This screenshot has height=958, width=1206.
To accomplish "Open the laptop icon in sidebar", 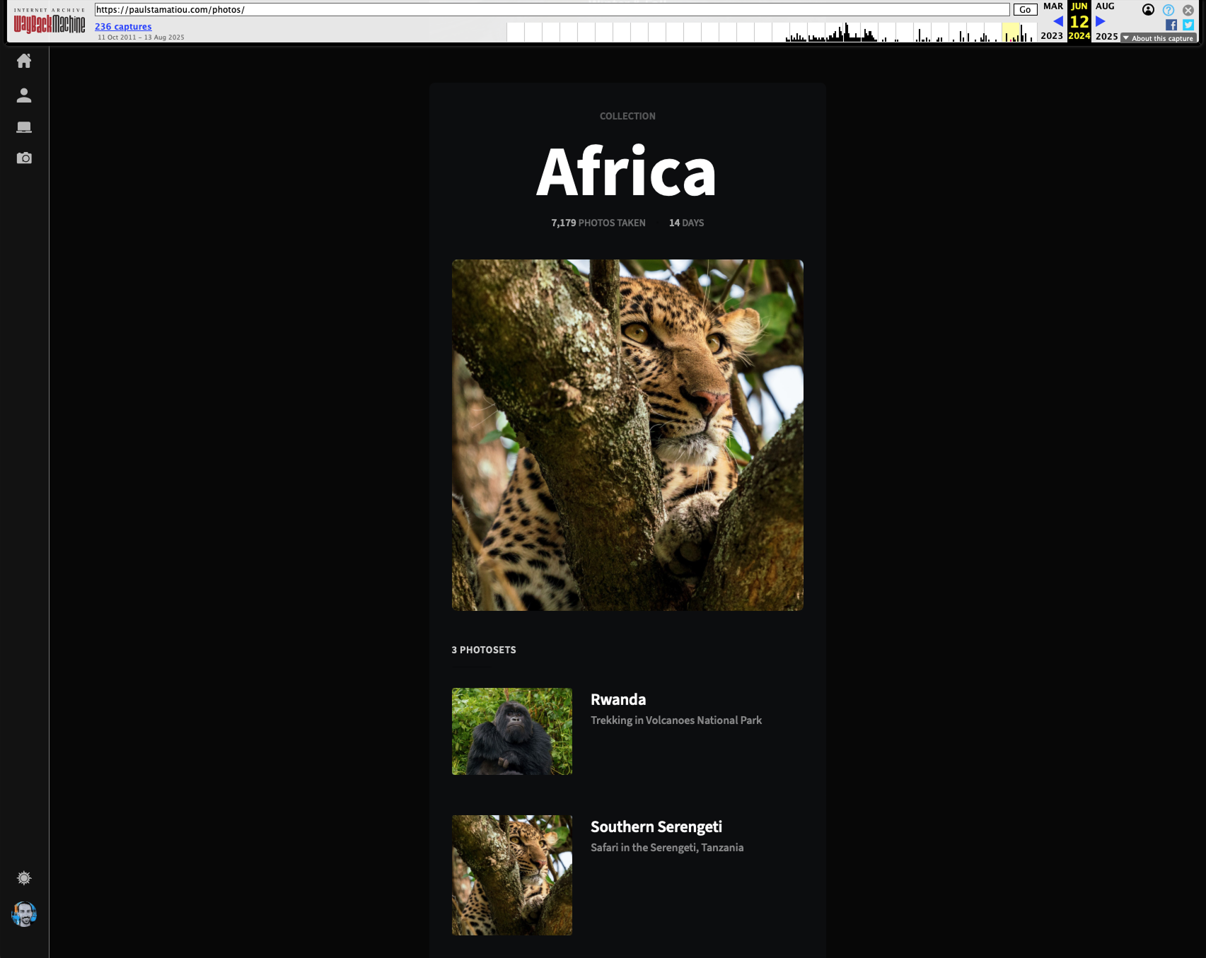I will [24, 127].
